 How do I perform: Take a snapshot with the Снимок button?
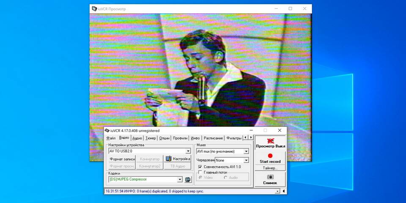(270, 179)
